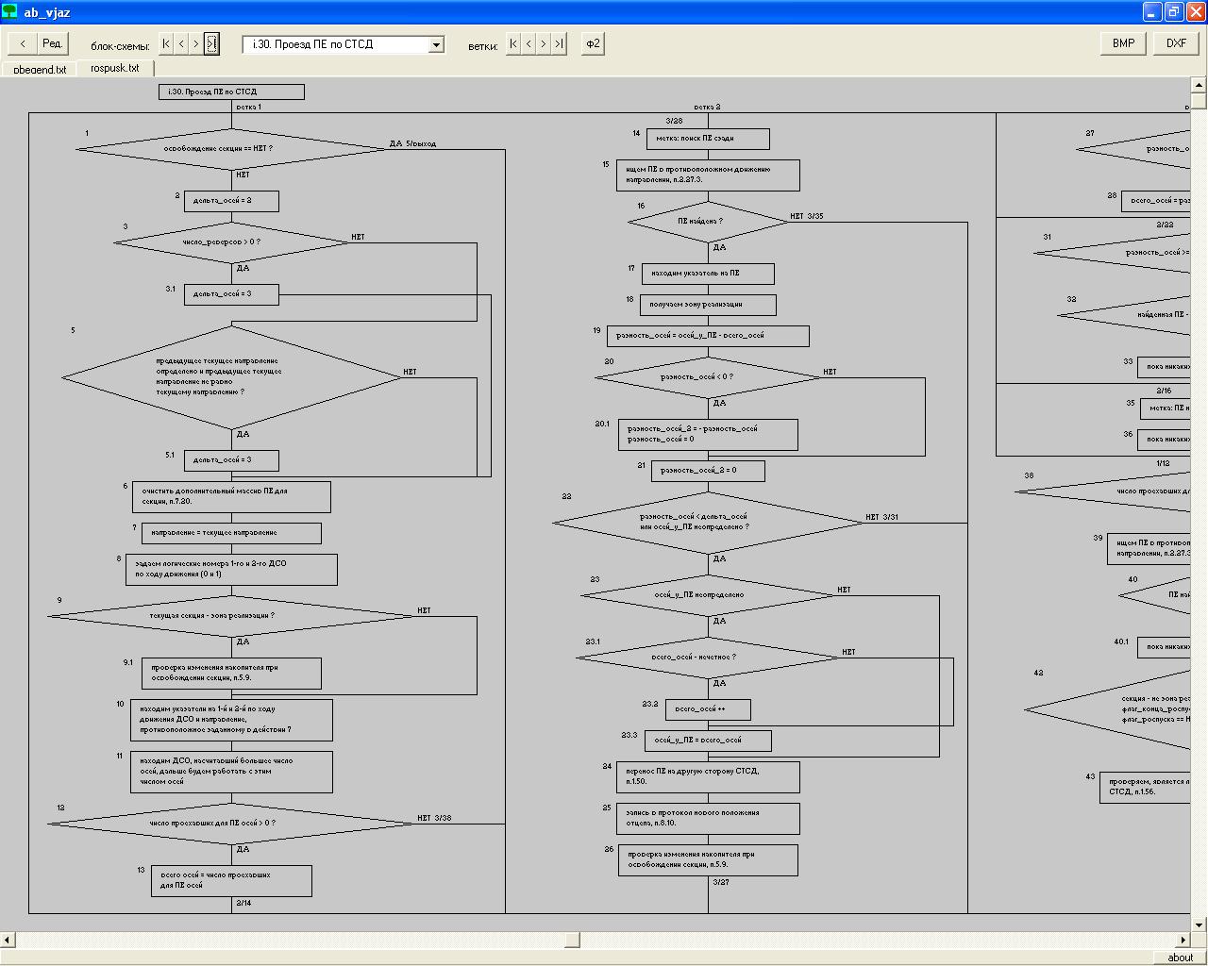Image resolution: width=1208 pixels, height=966 pixels.
Task: Go to previous branch in ветки navigation
Action: pos(528,43)
